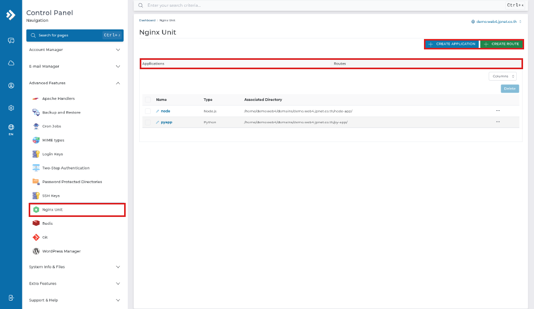Screen dimensions: 534x309
Task: Expand the System Info & Files section
Action: pos(75,267)
